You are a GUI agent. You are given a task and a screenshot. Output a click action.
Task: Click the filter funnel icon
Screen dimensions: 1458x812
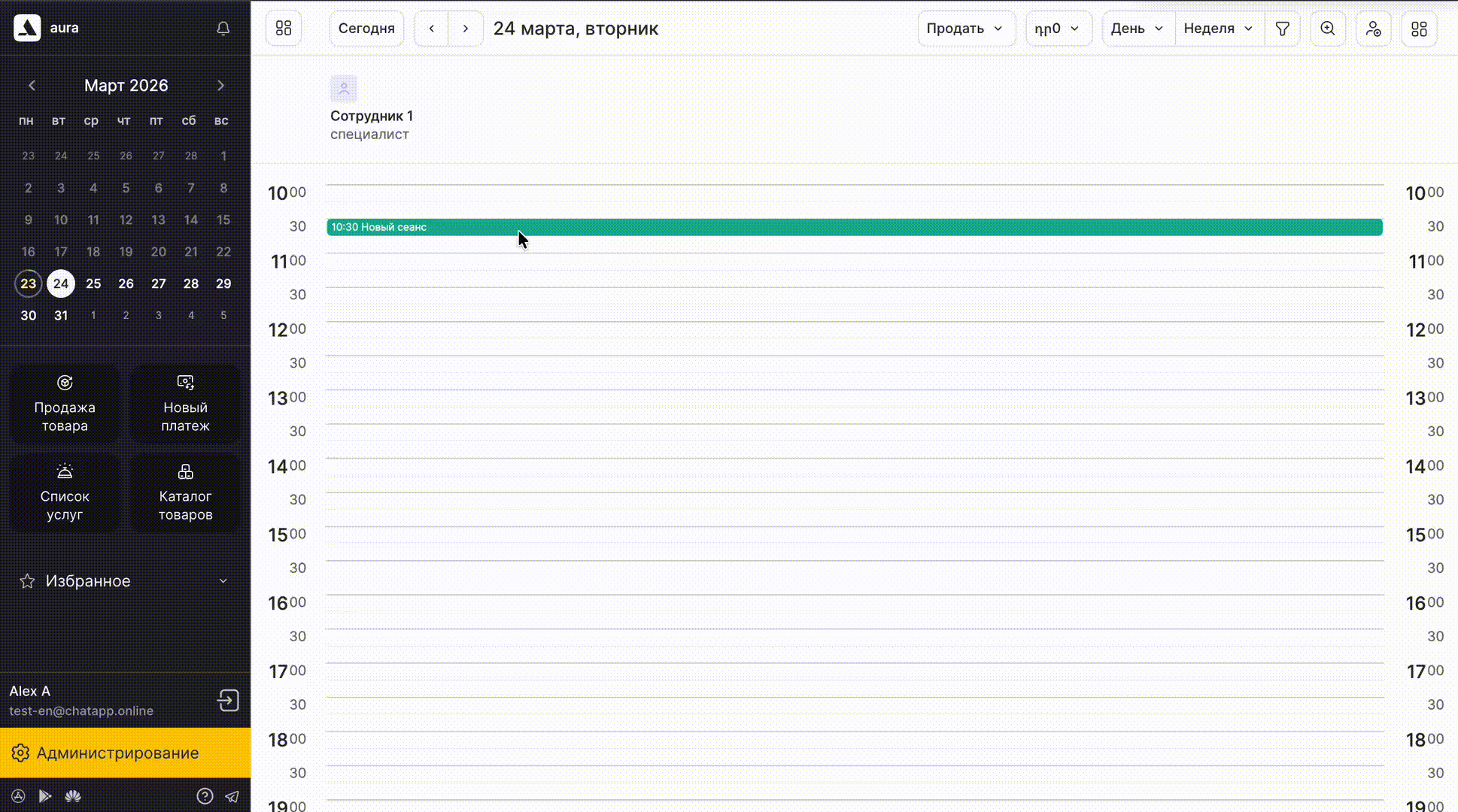coord(1283,29)
